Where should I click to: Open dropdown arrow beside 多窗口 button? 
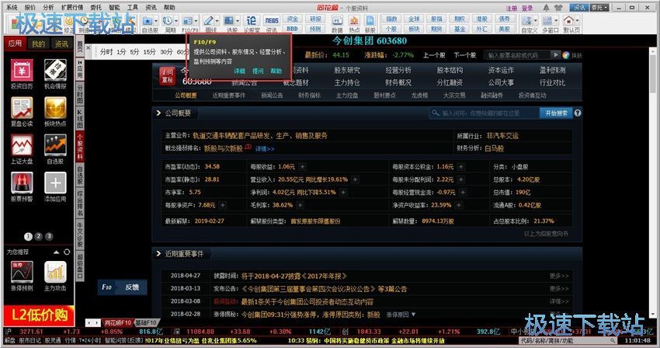[x=555, y=21]
